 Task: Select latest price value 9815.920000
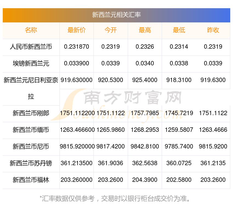pos(77,147)
